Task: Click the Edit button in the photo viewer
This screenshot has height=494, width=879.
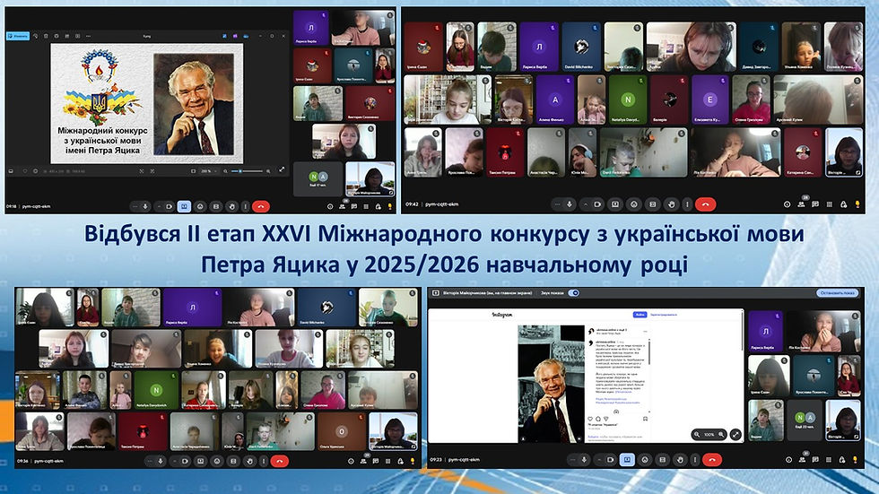Action: click(18, 36)
